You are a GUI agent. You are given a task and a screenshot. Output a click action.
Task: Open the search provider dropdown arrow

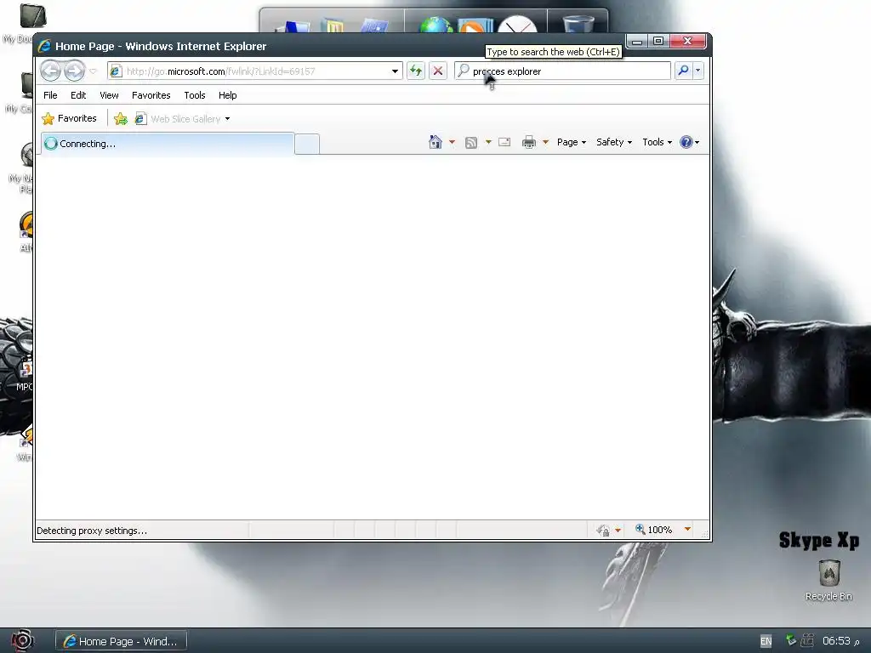(x=697, y=71)
